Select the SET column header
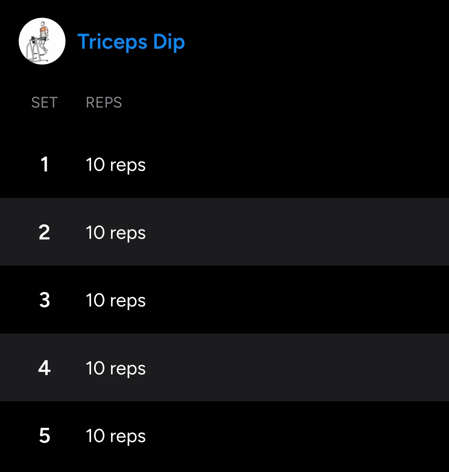The image size is (449, 472). pyautogui.click(x=45, y=102)
